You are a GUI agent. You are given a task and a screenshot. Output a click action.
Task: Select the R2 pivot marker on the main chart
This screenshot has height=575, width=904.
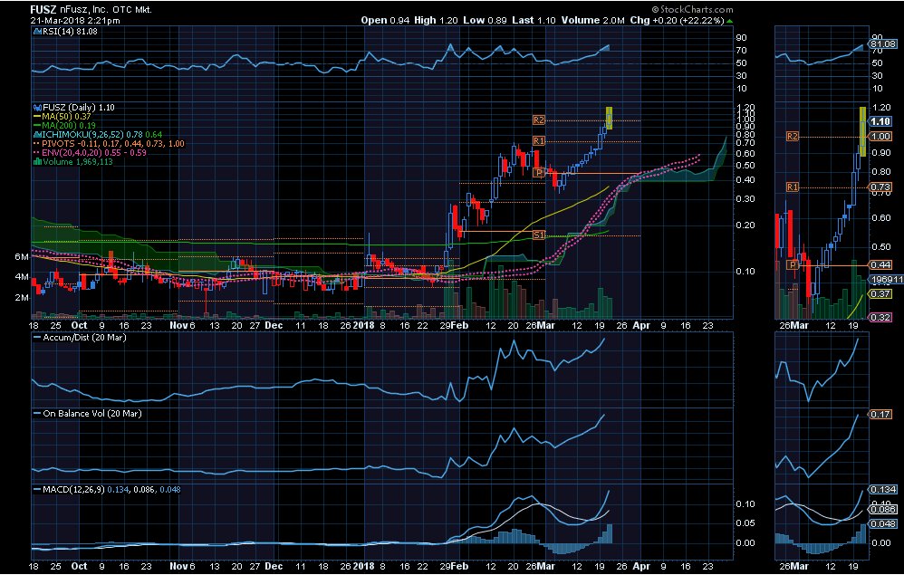tap(538, 120)
